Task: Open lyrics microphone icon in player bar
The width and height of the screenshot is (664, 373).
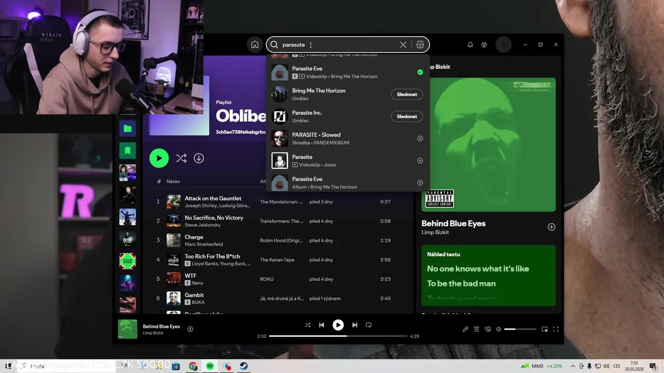Action: (465, 329)
